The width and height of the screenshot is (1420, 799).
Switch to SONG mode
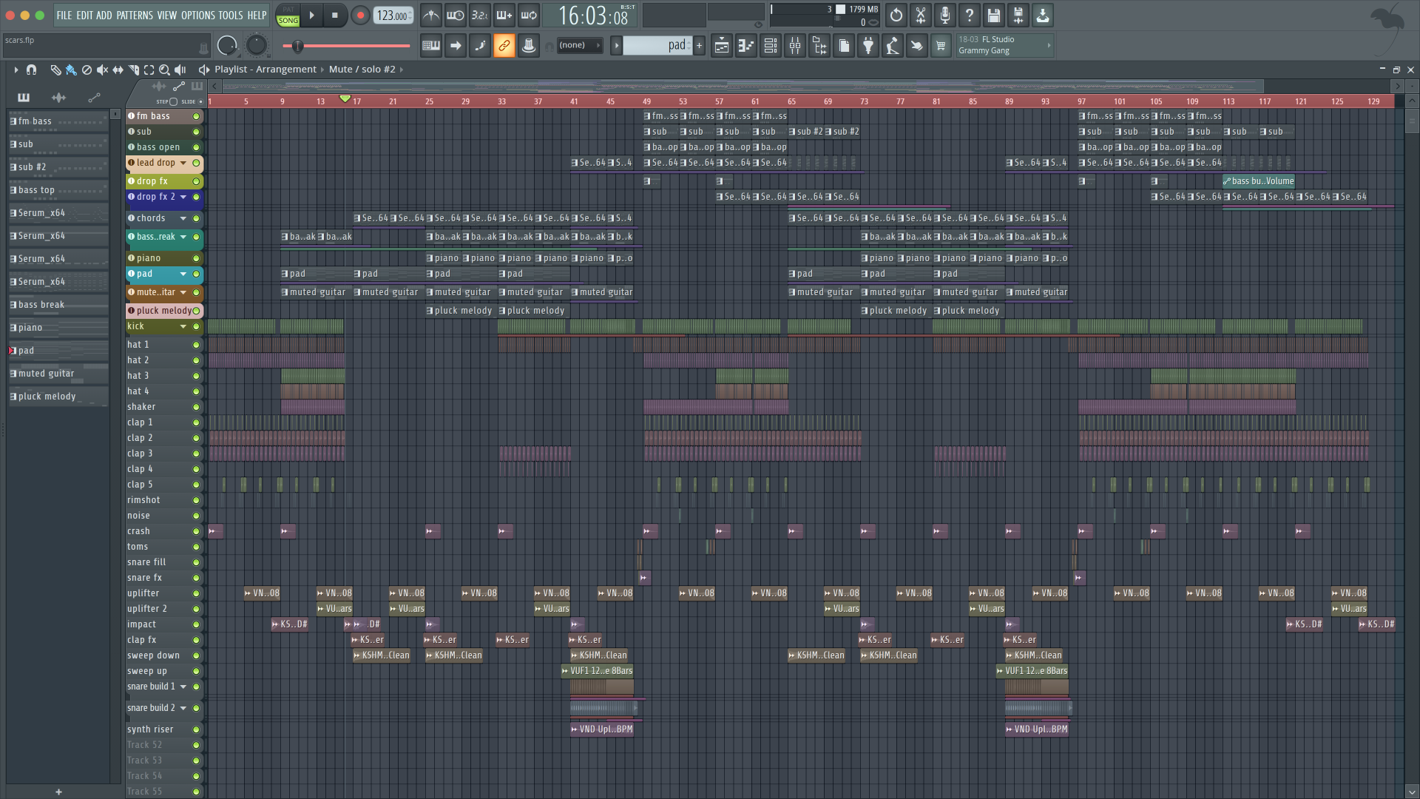pyautogui.click(x=288, y=21)
